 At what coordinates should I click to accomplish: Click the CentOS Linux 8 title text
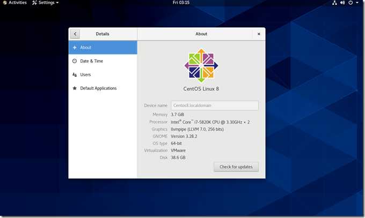(x=201, y=89)
